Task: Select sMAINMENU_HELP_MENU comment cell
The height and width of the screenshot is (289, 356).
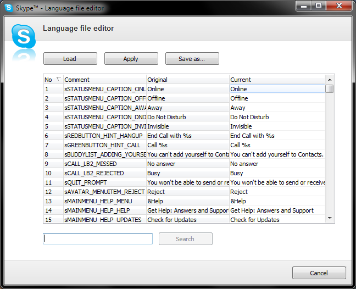Action: tap(105, 201)
